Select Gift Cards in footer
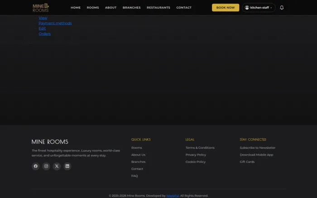Image resolution: width=317 pixels, height=198 pixels. coord(247,162)
